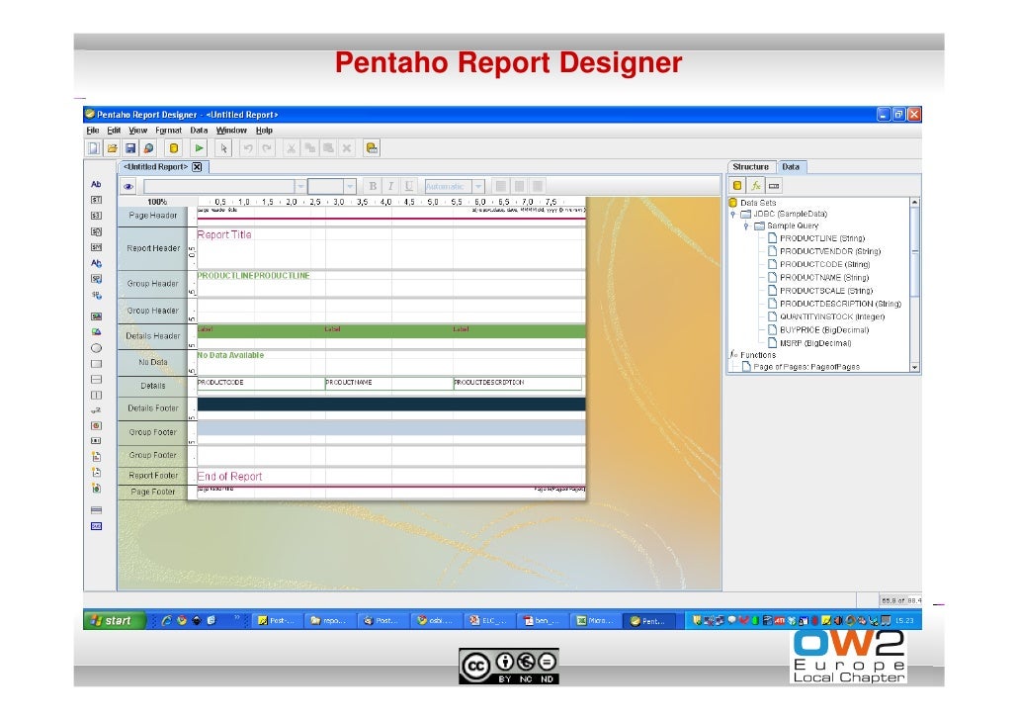Click the New report toolbar icon
Viewport: 1018px width, 720px height.
click(94, 148)
